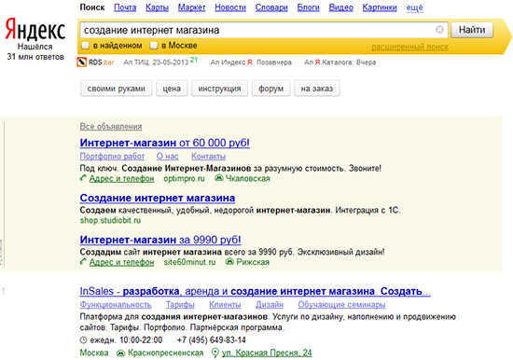Click the RDS bar logo icon
This screenshot has height=360, width=513.
coord(82,62)
